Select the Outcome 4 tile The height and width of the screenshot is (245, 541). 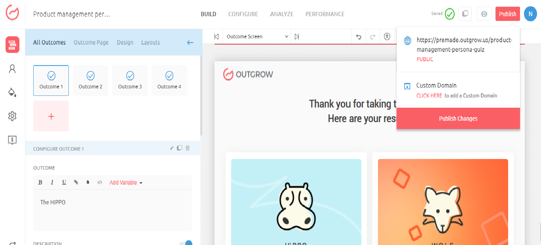pos(169,80)
